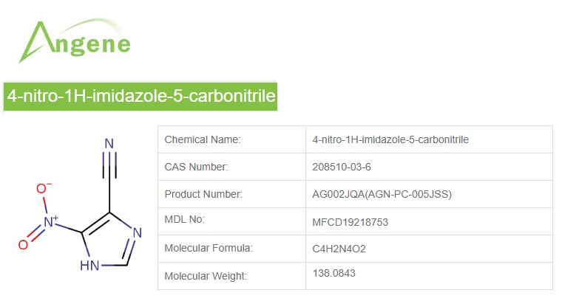Click the ring N atom on right
Image resolution: width=562 pixels, height=301 pixels.
coord(138,235)
